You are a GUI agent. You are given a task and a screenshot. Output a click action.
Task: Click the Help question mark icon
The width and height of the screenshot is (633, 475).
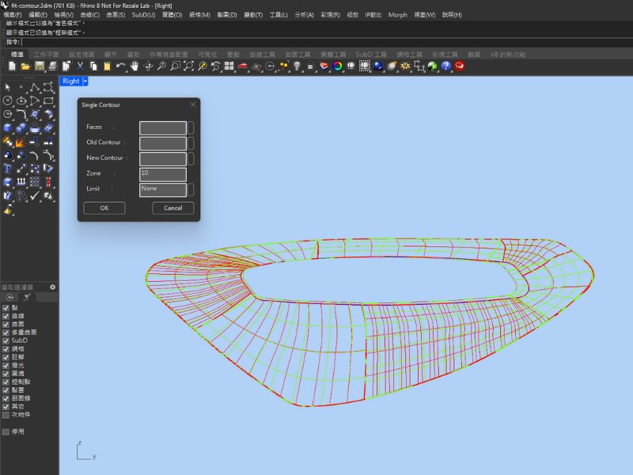[445, 66]
